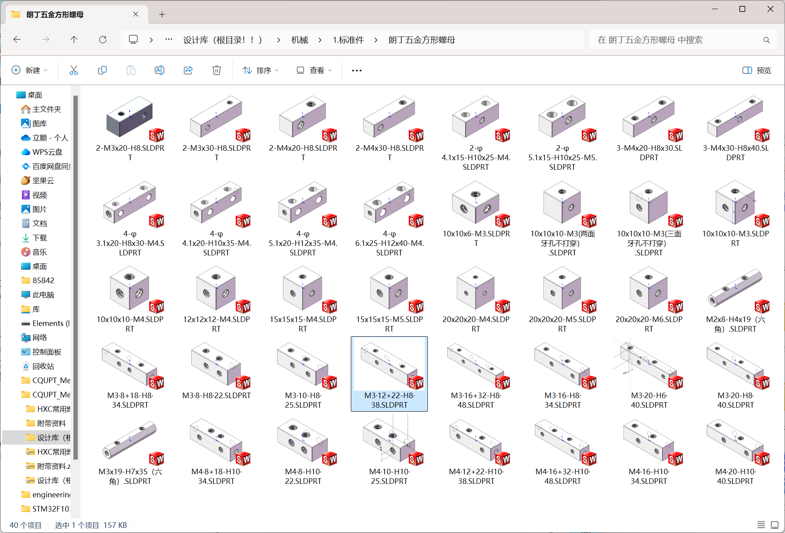Open 视频 folder in sidebar

pyautogui.click(x=34, y=195)
